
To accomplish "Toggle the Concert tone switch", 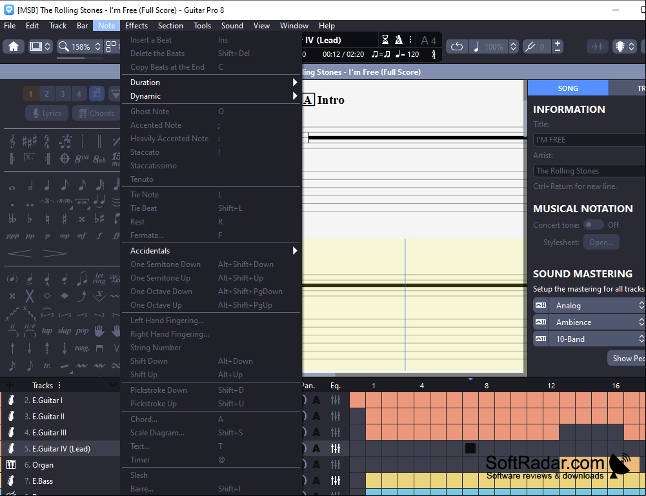I will [593, 224].
